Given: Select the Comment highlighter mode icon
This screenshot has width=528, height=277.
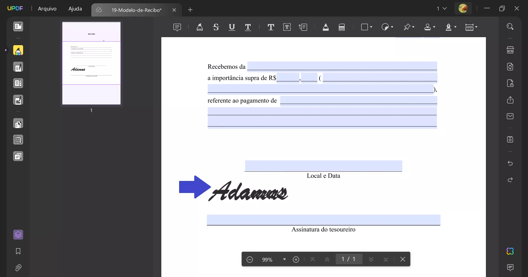Looking at the screenshot, I should coord(18,50).
